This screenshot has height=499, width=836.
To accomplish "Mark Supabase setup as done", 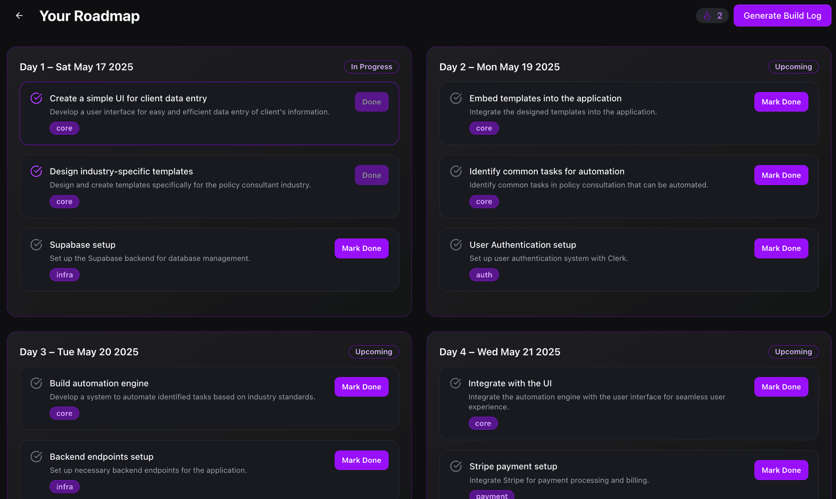I will point(361,248).
